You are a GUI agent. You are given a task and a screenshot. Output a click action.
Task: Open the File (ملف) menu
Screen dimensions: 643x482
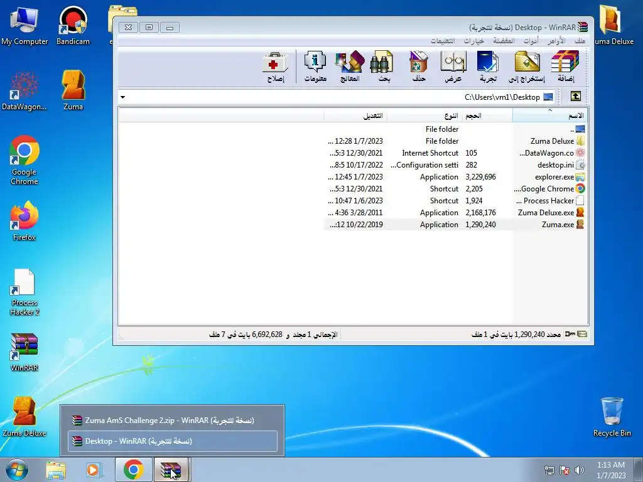click(580, 41)
